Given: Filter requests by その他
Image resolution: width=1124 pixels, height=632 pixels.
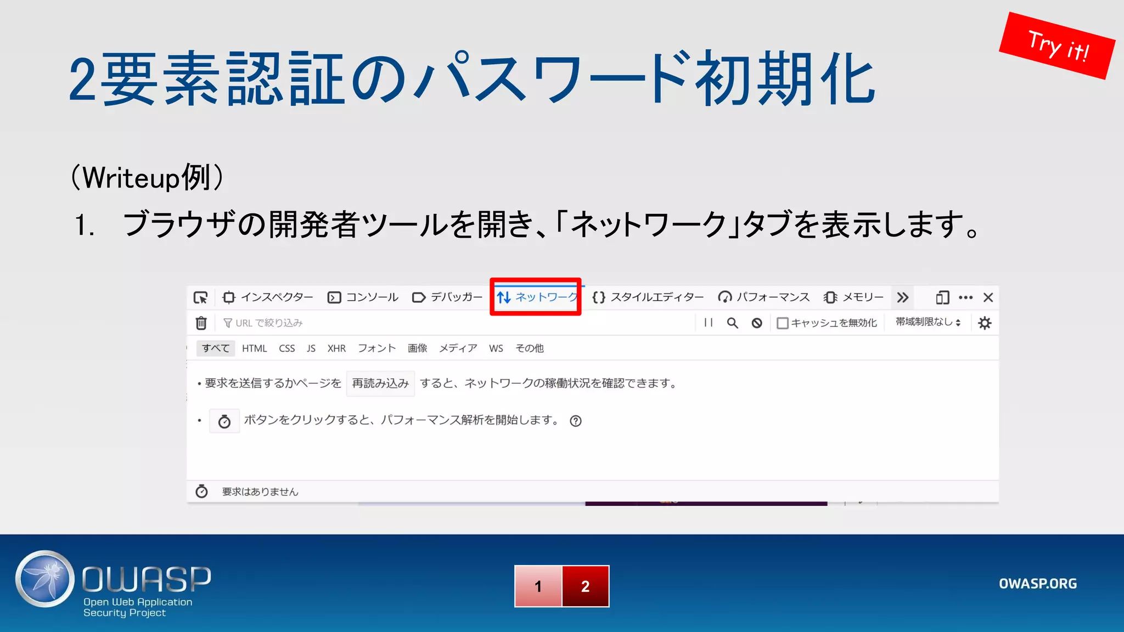Looking at the screenshot, I should pos(530,348).
